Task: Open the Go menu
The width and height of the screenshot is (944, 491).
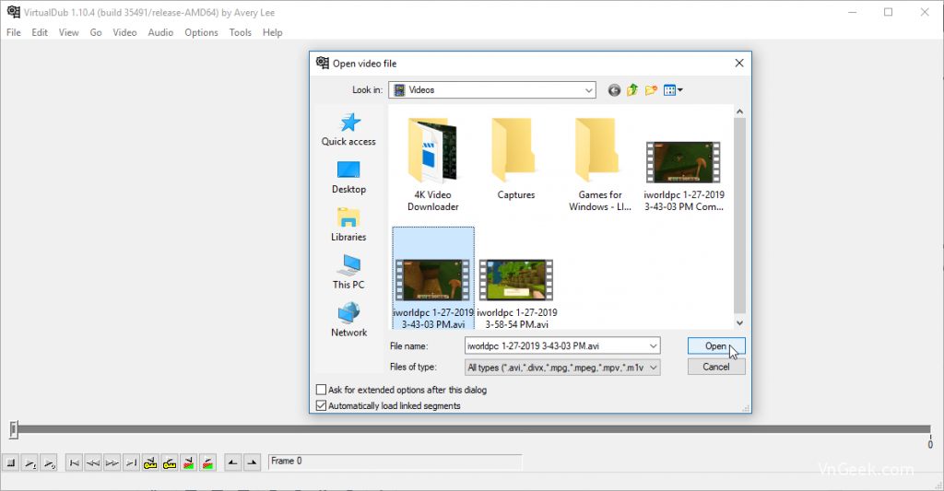Action: [x=96, y=32]
